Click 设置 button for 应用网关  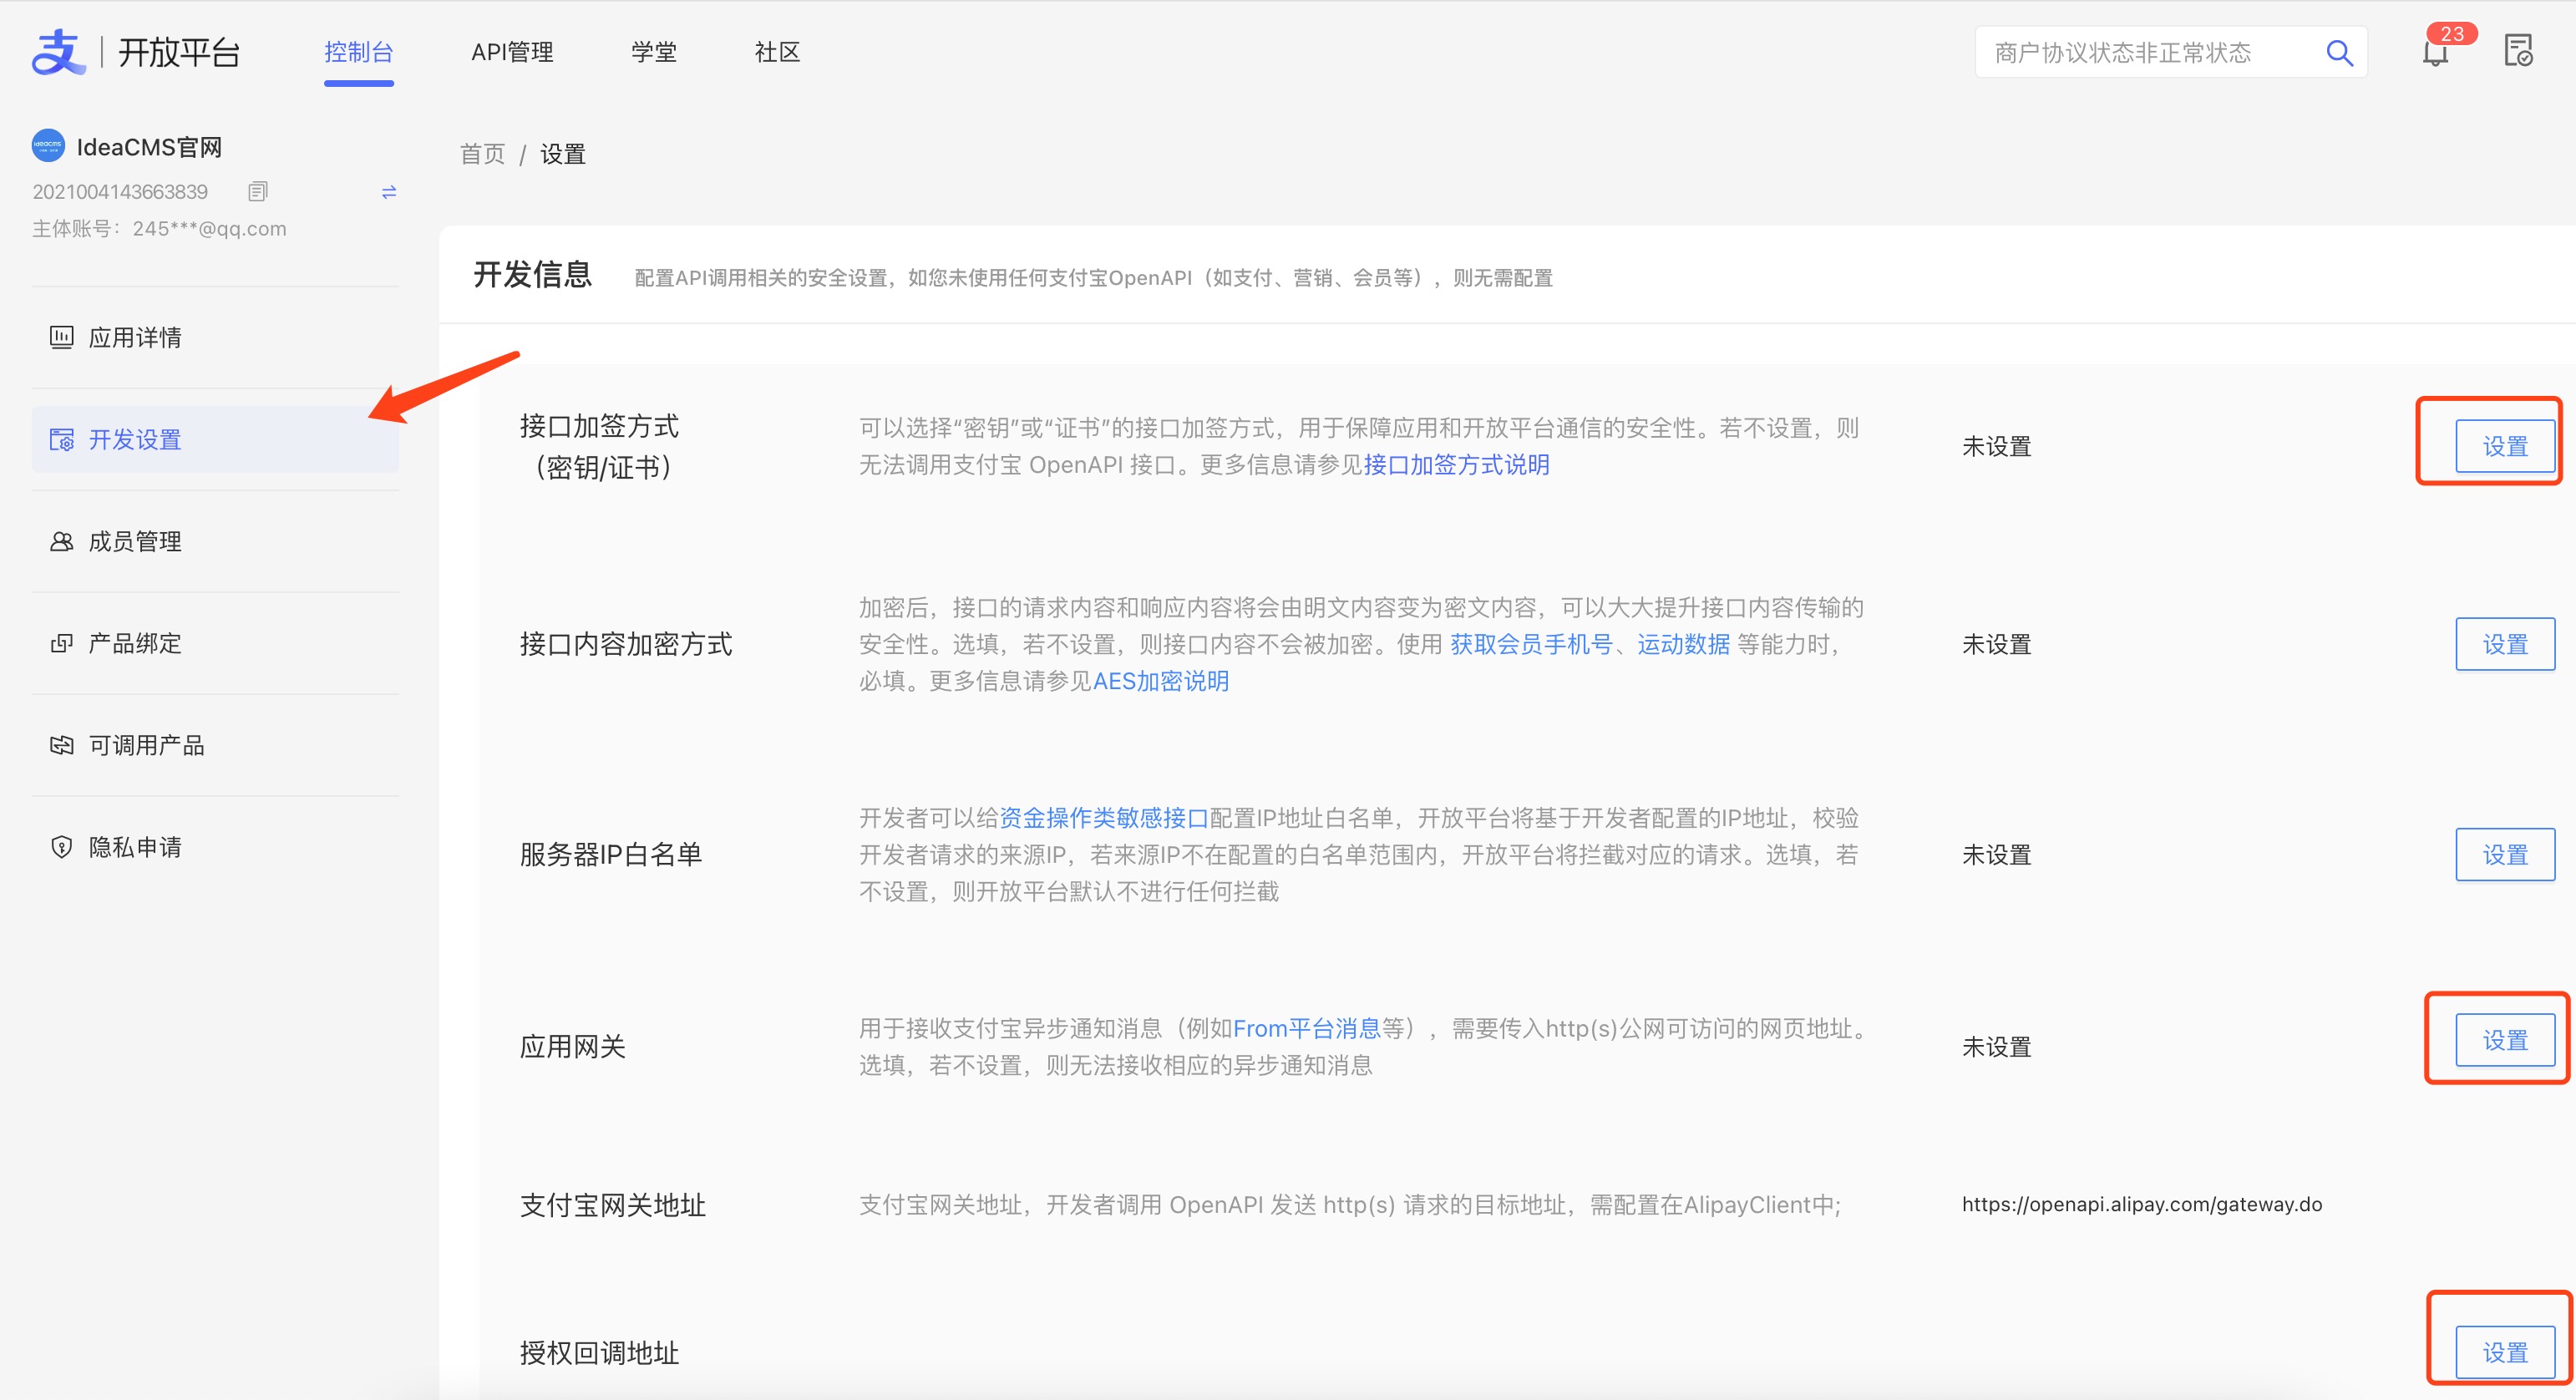point(2504,1040)
